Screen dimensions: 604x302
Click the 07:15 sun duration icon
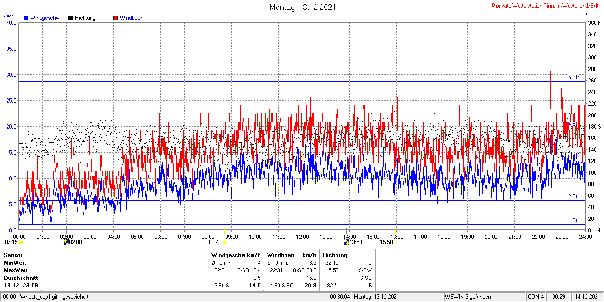[21, 242]
